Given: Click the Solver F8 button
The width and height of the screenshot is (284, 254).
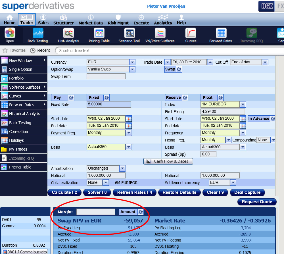Looking at the screenshot, I should click(97, 192).
